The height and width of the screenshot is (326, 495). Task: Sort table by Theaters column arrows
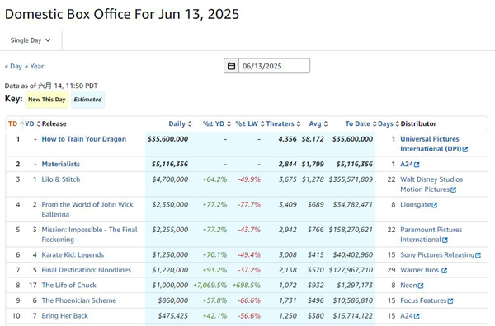[299, 123]
